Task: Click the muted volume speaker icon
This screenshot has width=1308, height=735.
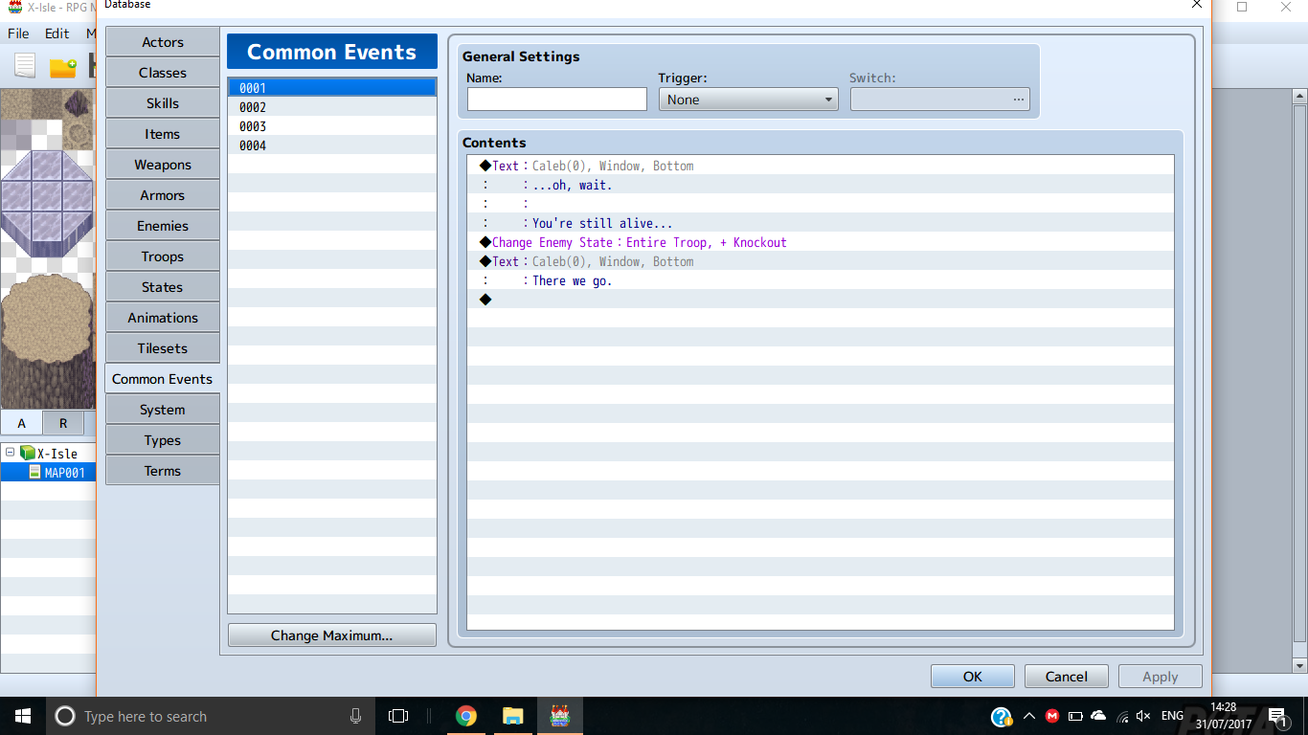Action: point(1143,716)
